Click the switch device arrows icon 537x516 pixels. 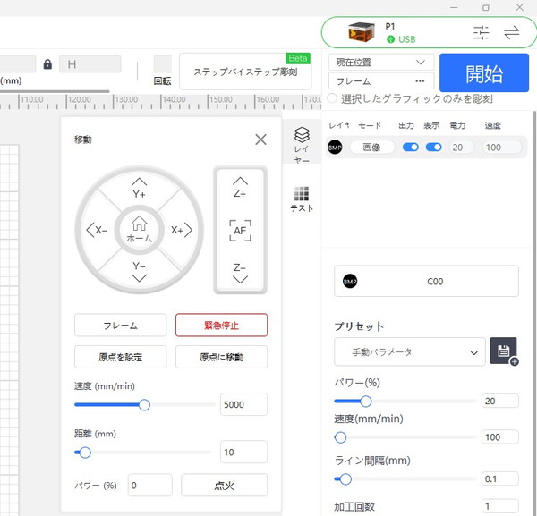[512, 33]
